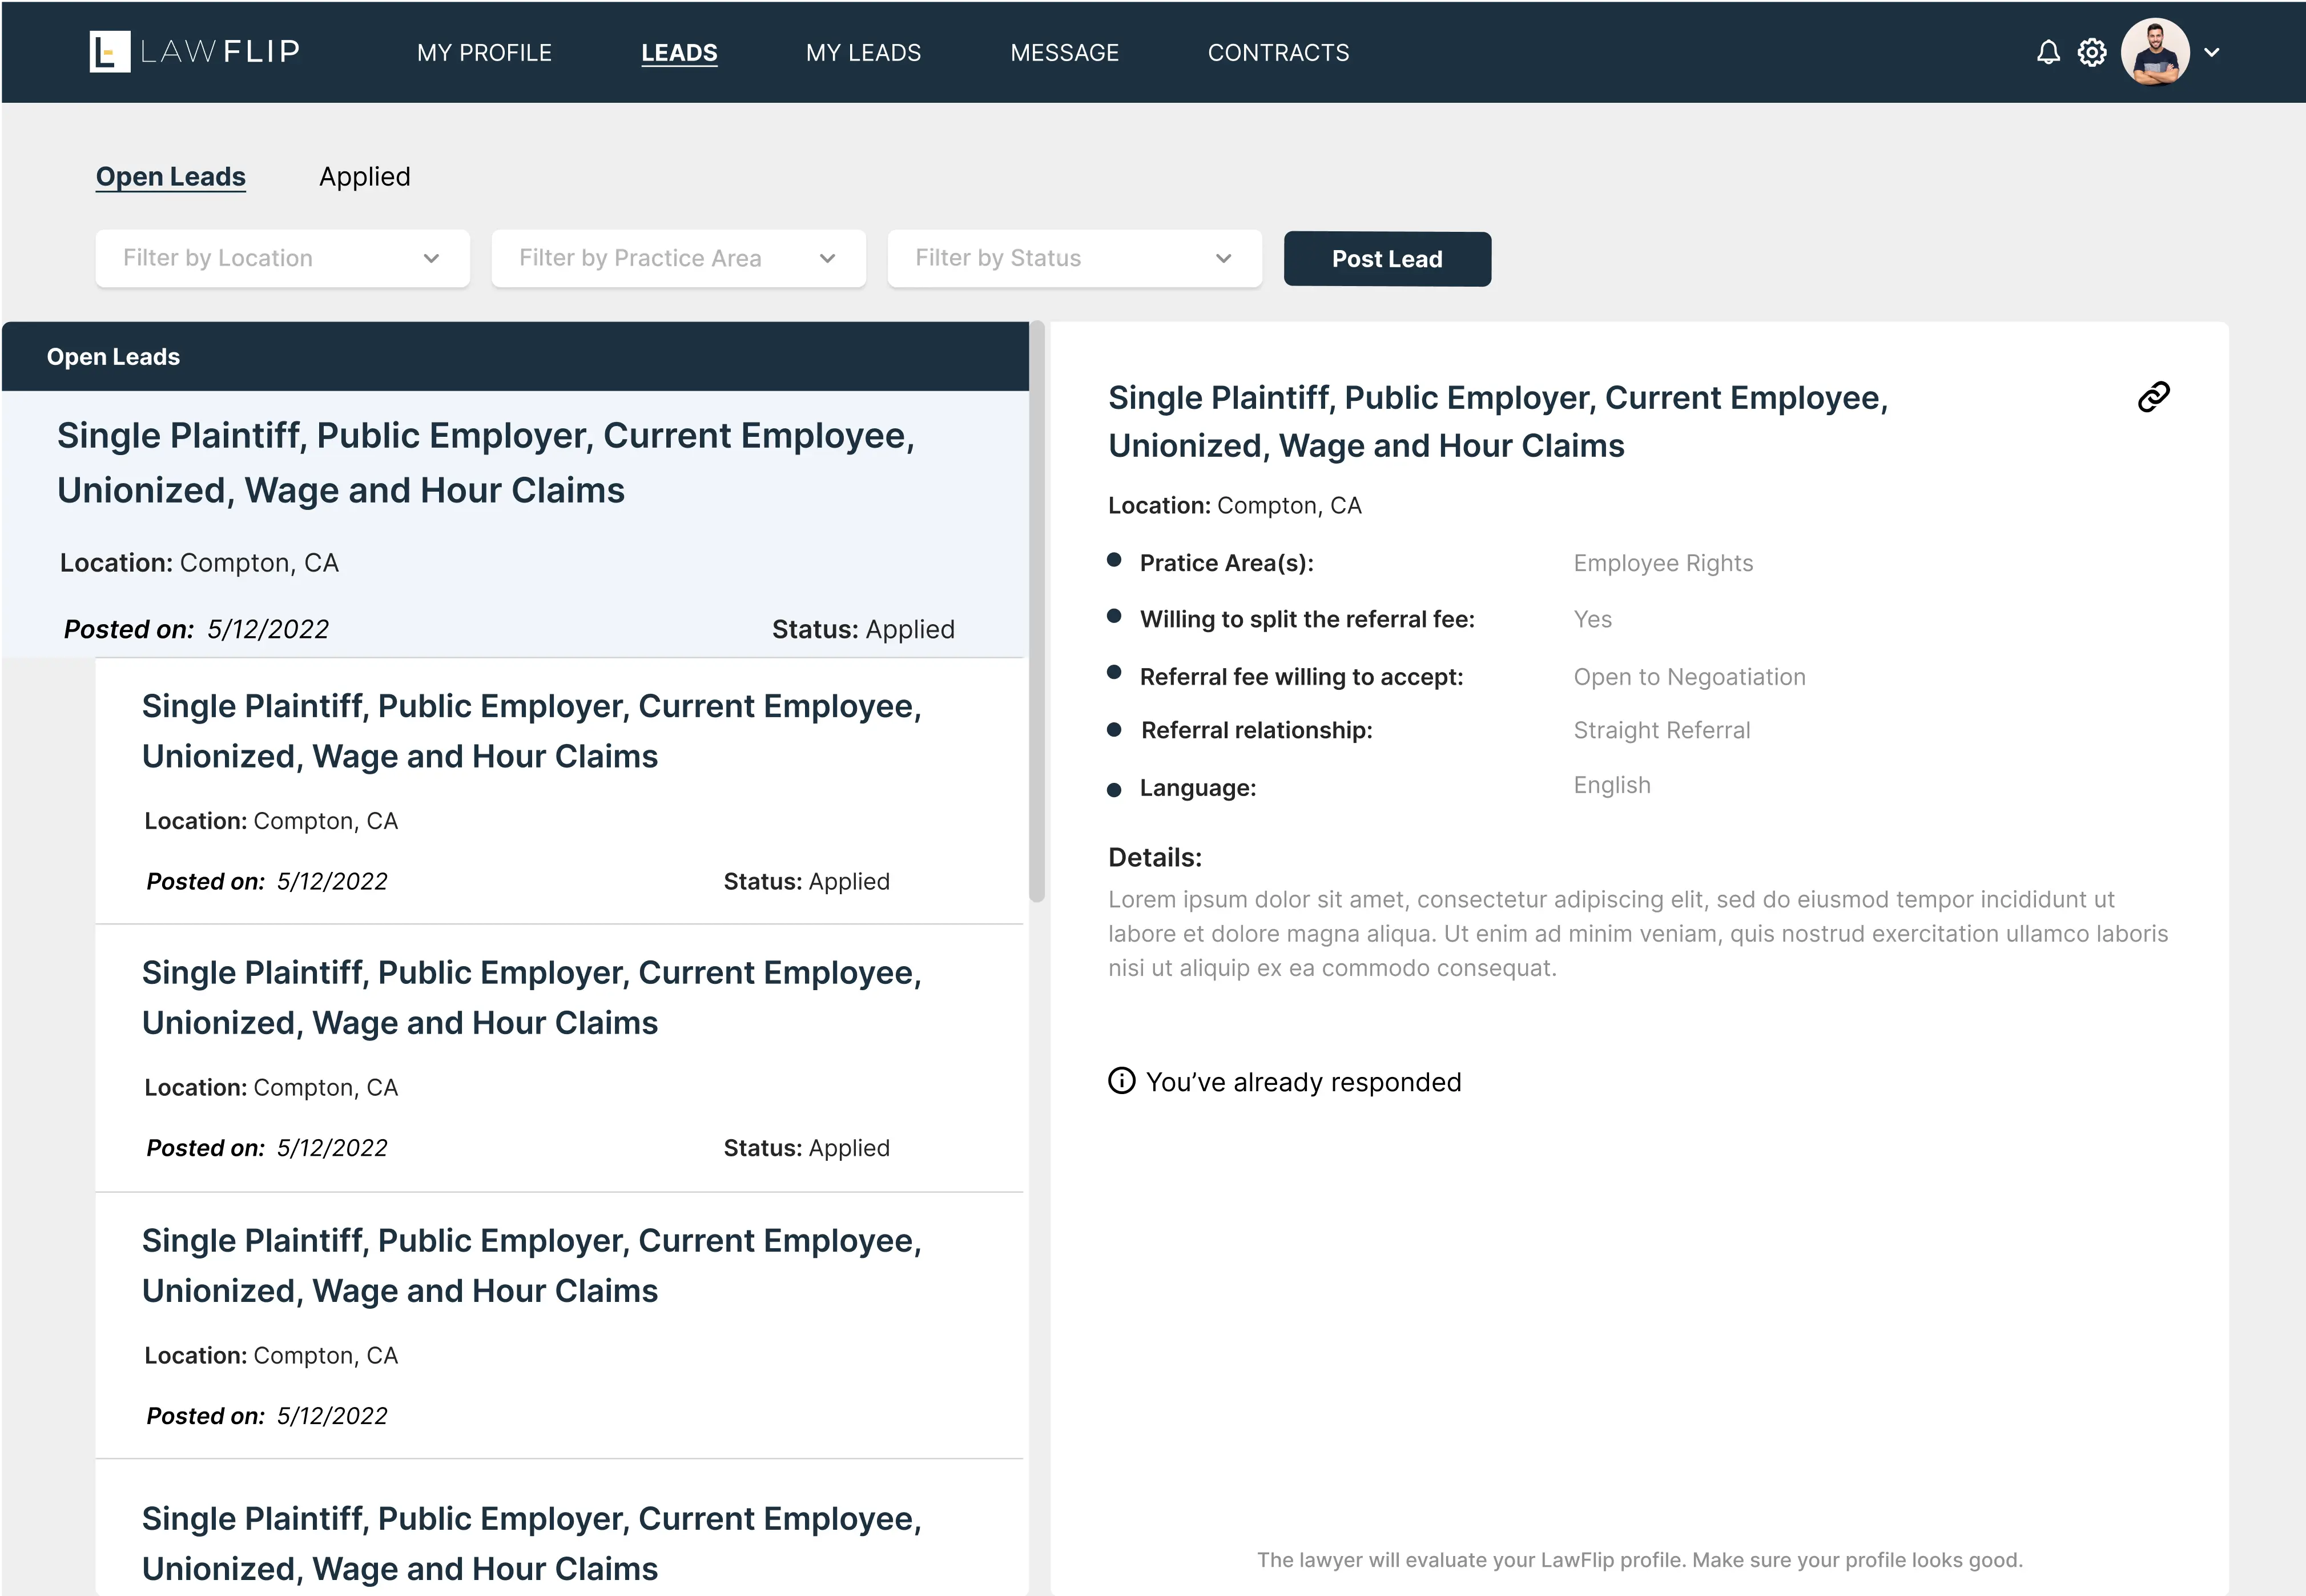Select the fourth lead card without status
Viewport: 2306px width, 1596px height.
559,1326
